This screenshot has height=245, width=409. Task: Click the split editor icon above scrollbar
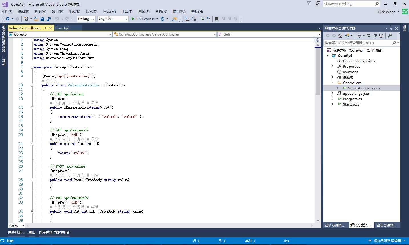pyautogui.click(x=318, y=40)
